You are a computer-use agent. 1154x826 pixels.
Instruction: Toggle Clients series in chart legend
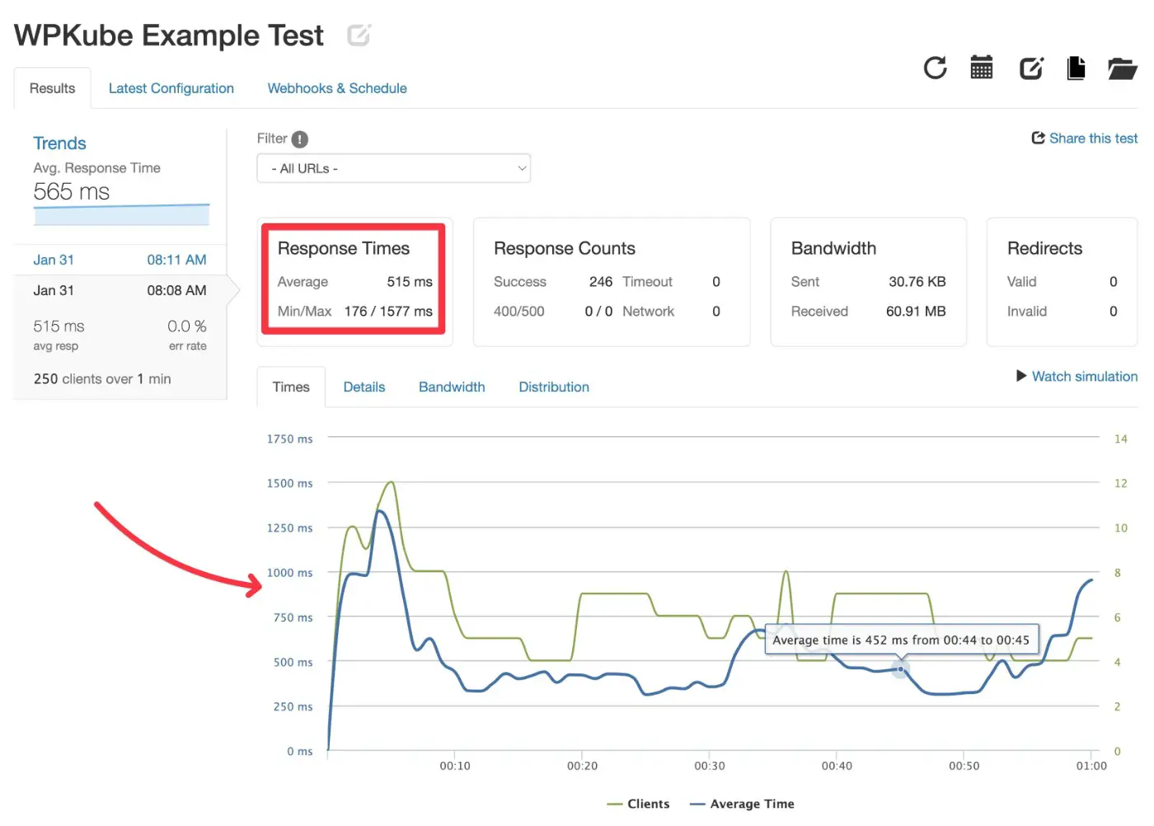coord(638,804)
